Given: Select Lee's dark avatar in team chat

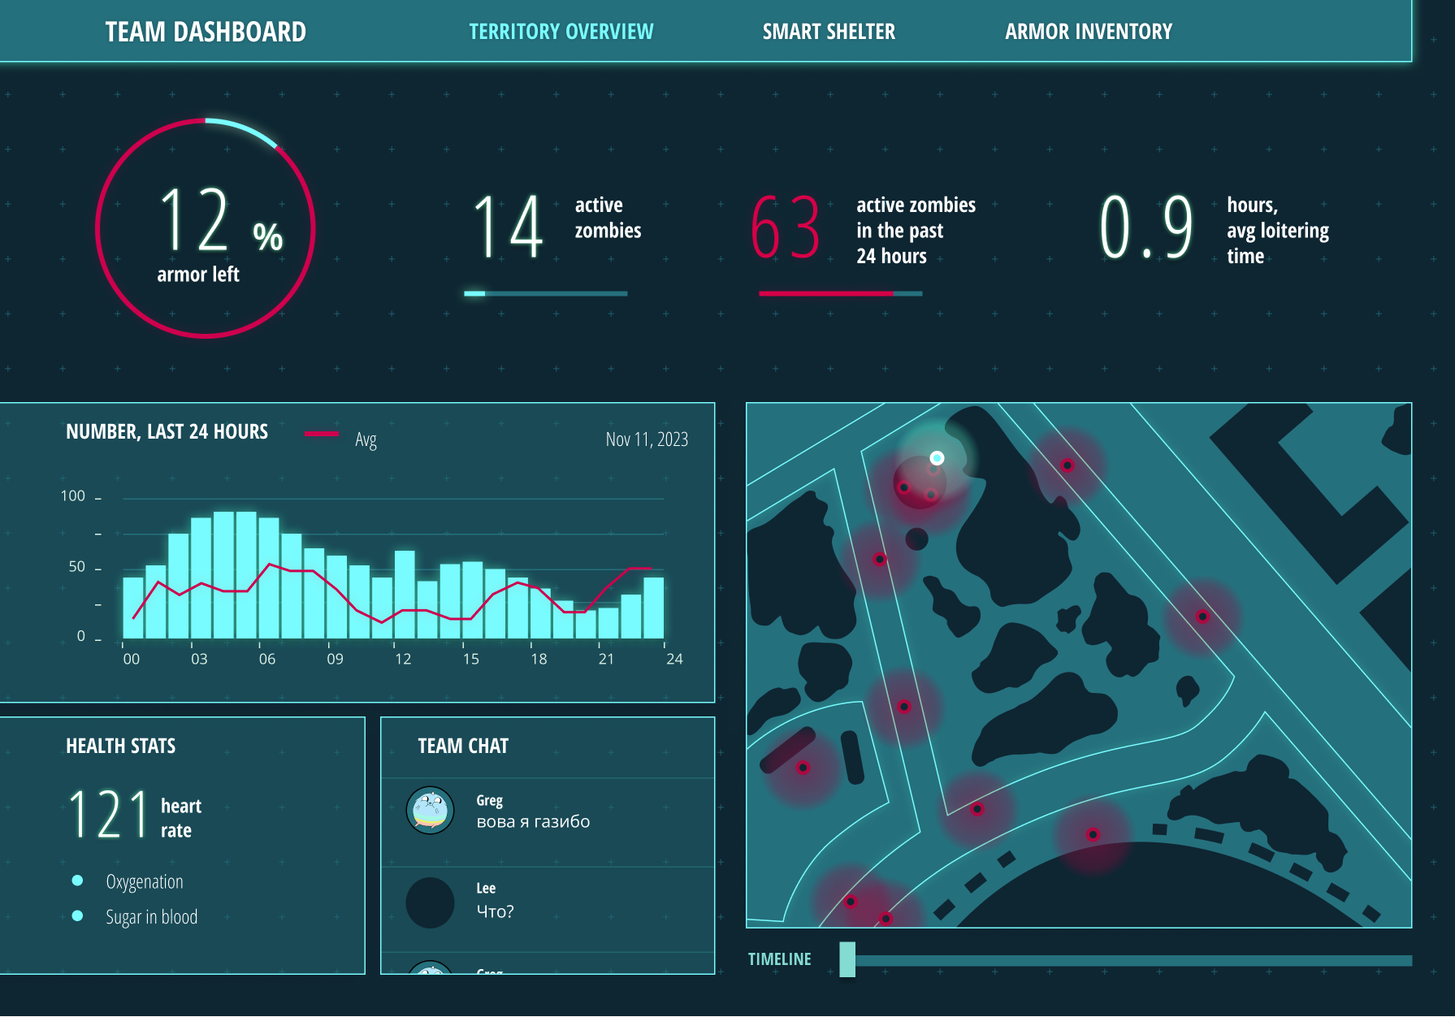Looking at the screenshot, I should pos(430,902).
